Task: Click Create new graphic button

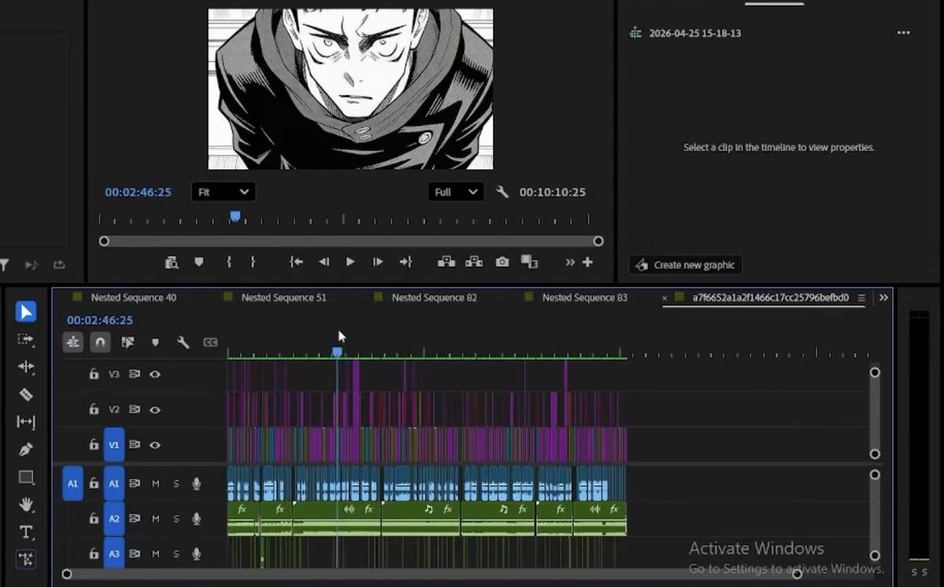Action: pyautogui.click(x=685, y=265)
